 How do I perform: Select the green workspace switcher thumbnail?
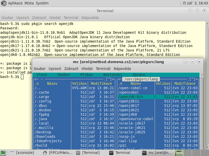(x=179, y=153)
